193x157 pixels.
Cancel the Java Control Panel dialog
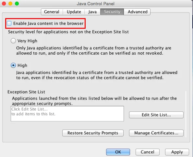[x=148, y=152]
